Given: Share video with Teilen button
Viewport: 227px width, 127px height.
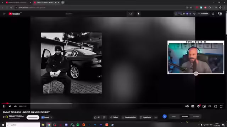Looking at the screenshot, I should pyautogui.click(x=114, y=117).
